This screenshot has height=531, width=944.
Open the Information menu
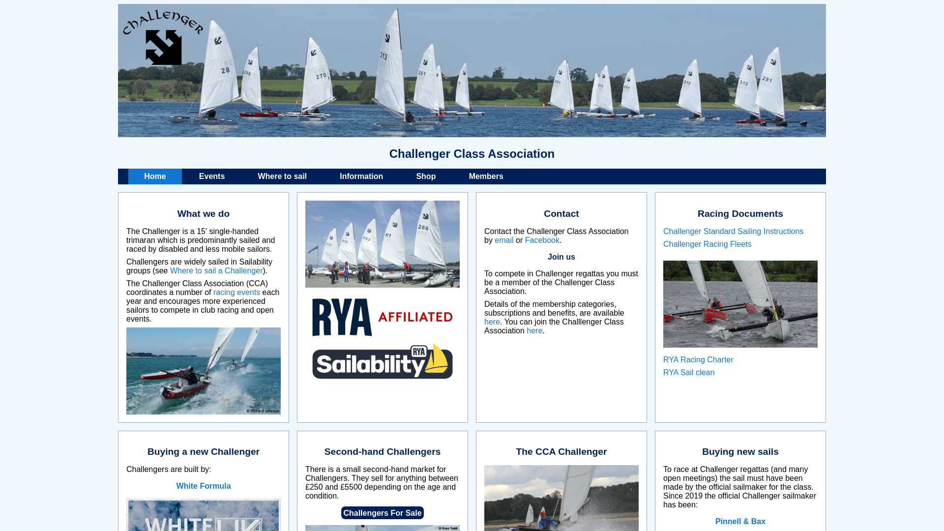[361, 177]
